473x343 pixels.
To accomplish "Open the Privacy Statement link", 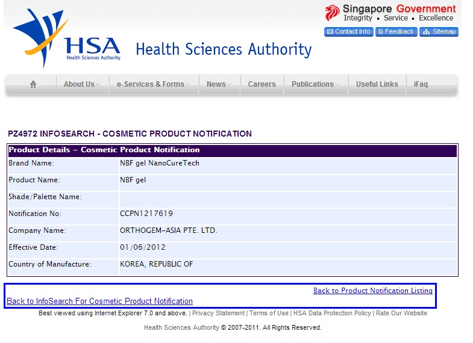I will (218, 314).
